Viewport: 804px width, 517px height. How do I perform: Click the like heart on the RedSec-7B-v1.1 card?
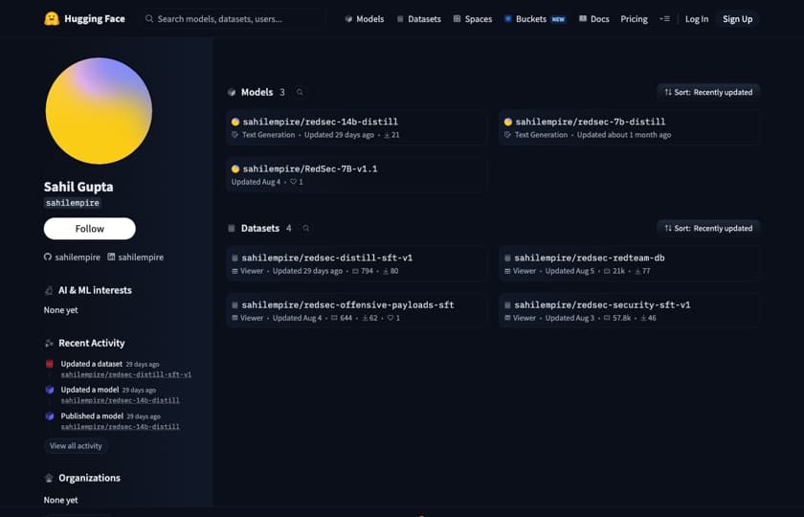(293, 182)
